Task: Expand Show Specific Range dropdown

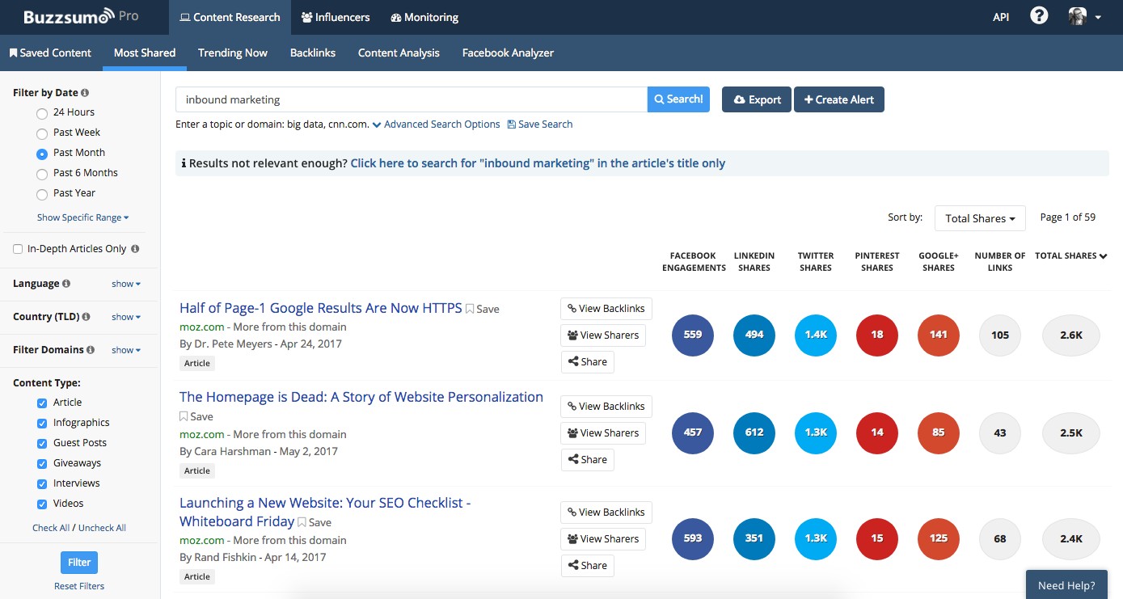Action: (82, 217)
